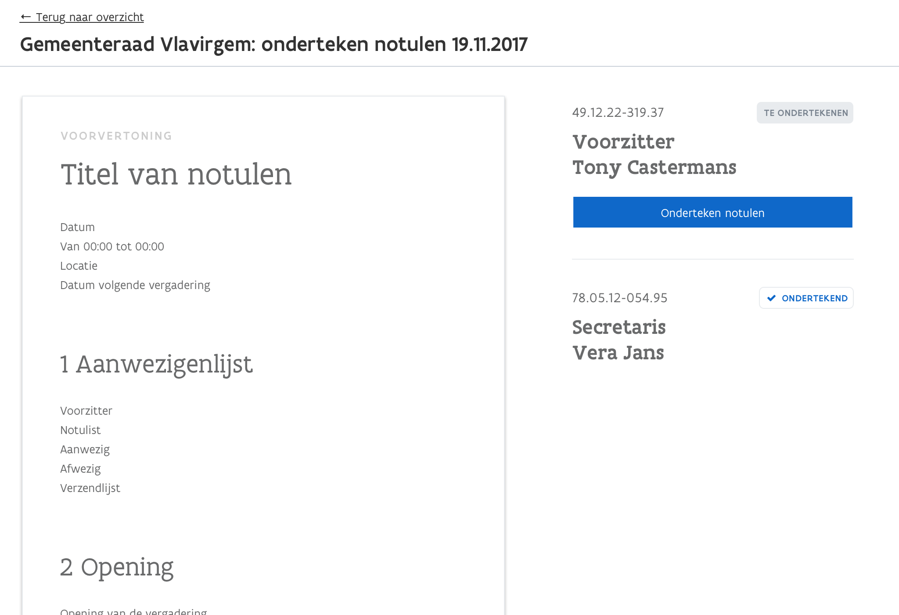
Task: Select the ID number 49.12.22-319.37
Action: (618, 112)
